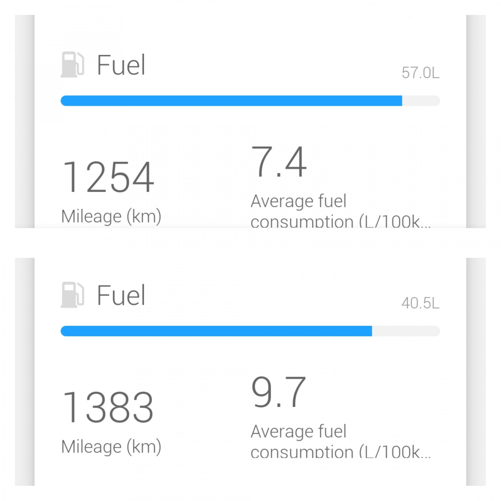Click the blue fuel bar showing 57.0L
This screenshot has height=501, width=501.
point(231,101)
